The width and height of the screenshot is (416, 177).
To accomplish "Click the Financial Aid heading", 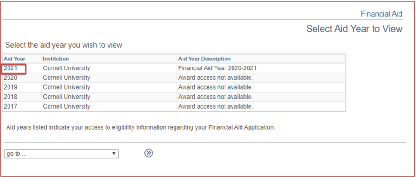I will (x=382, y=14).
